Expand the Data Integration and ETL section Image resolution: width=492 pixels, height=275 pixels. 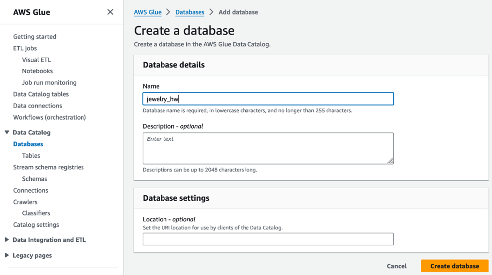tap(7, 240)
